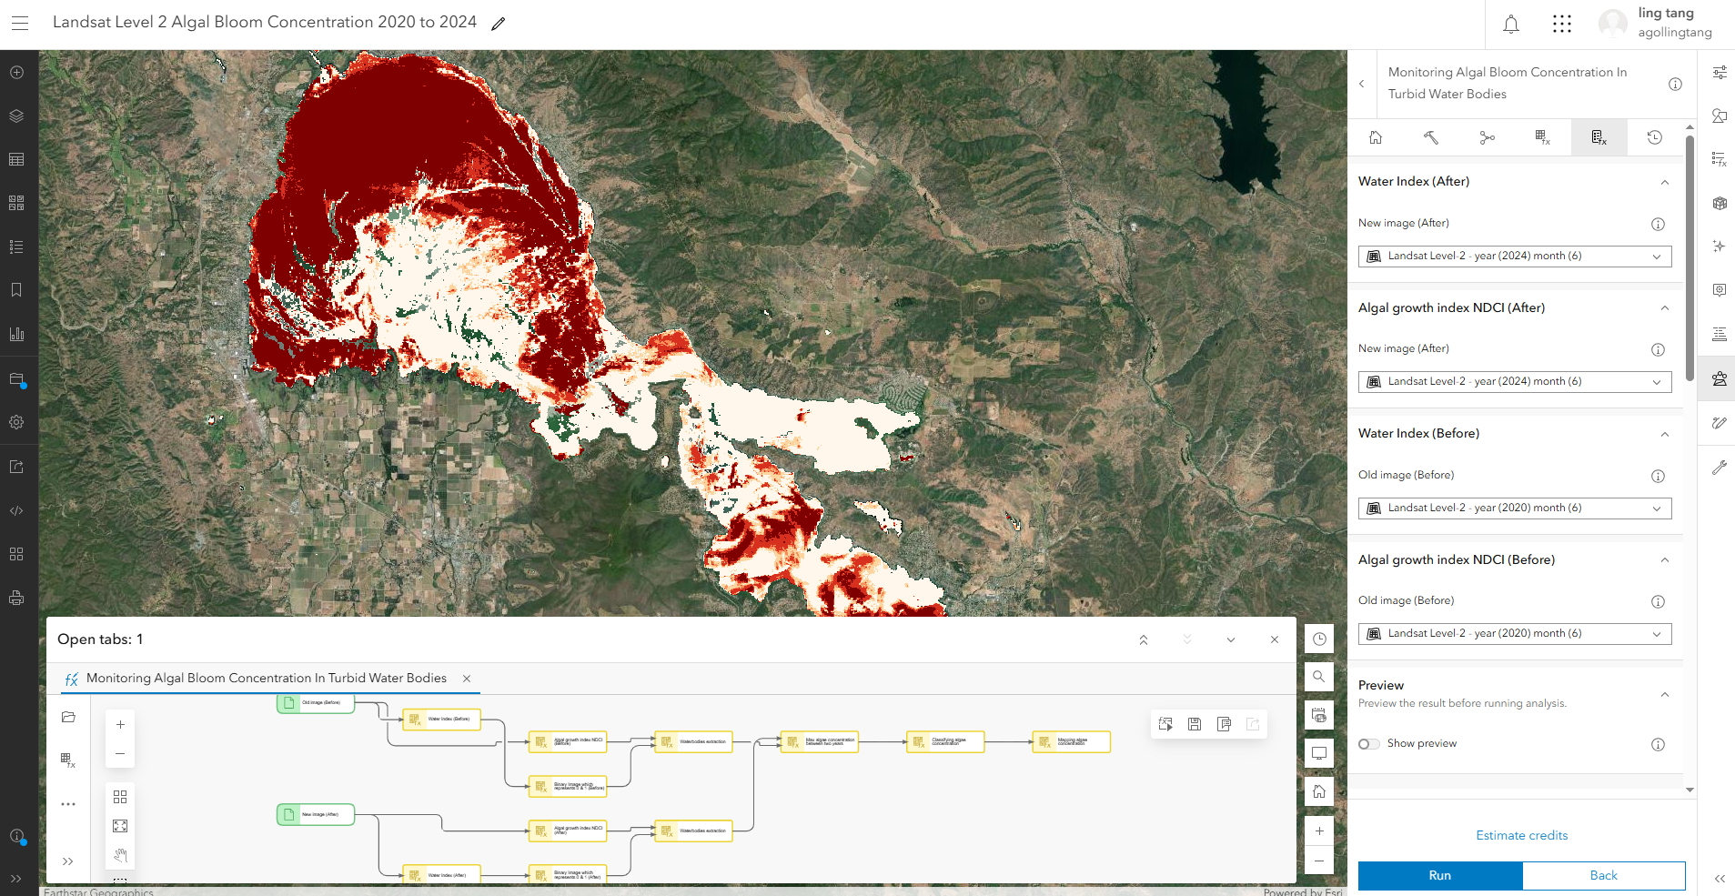The image size is (1735, 896).
Task: Open Water Index (Before) image dropdown
Action: tap(1515, 508)
